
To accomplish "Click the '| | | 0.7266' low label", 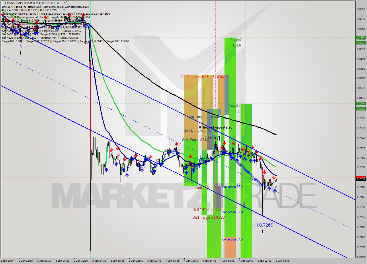I will click(x=262, y=225).
